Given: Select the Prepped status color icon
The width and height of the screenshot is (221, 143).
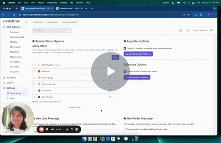Looking at the screenshot, I should (39, 71).
